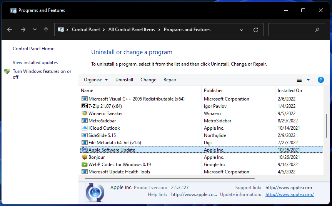Screen dimensions: 332x206
Task: Select the Microsoft Update Health Tools icon
Action: (x=85, y=172)
